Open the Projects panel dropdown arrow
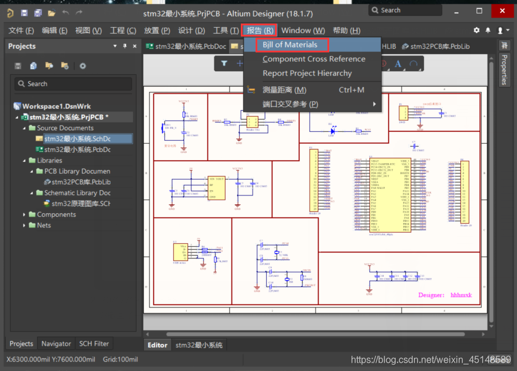Screen dimensions: 517x371 point(115,47)
